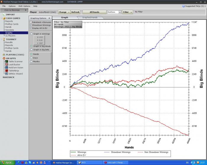Select Graph in big bets radio button
207x165 pixels.
point(31,49)
